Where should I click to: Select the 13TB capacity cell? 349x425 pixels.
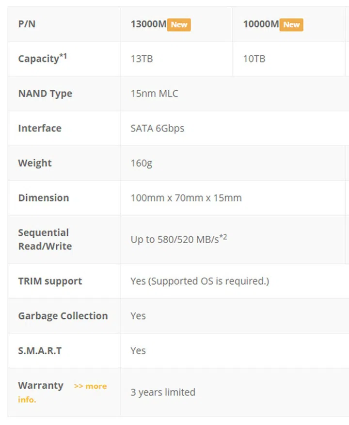coord(142,59)
